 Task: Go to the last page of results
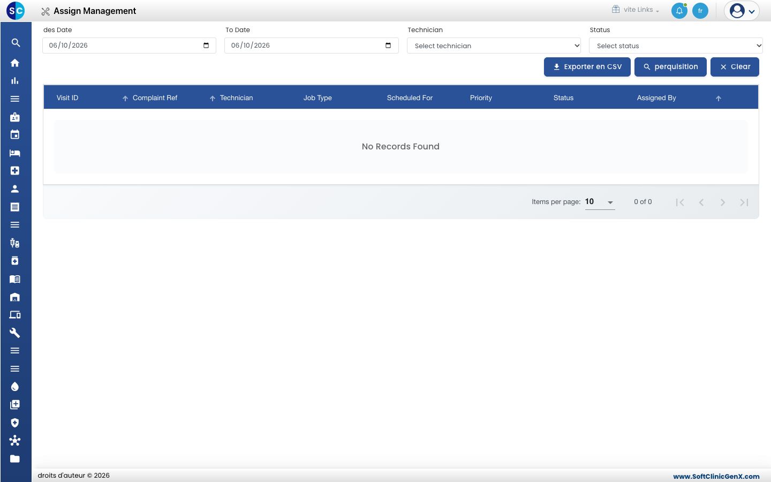[744, 202]
